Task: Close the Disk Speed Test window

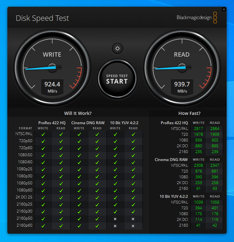Action: (x=224, y=10)
